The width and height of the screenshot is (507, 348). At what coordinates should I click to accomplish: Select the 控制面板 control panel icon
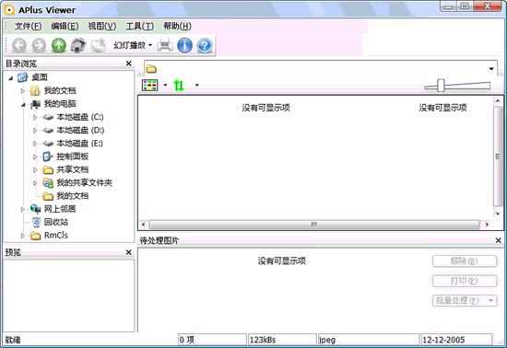click(x=48, y=157)
